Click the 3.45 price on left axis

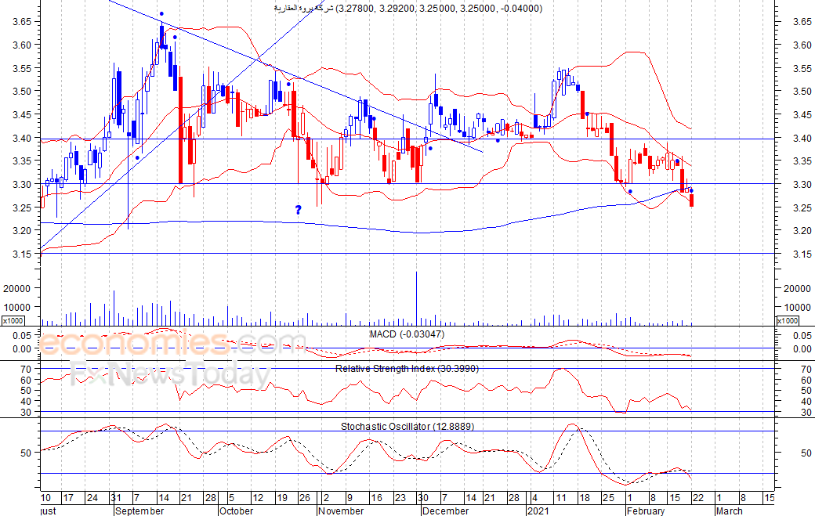[x=22, y=115]
